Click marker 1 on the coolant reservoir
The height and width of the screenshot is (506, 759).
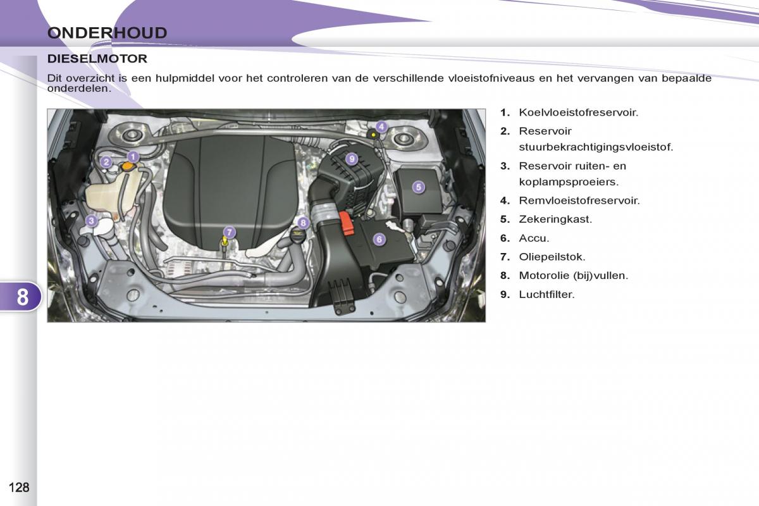[x=133, y=156]
